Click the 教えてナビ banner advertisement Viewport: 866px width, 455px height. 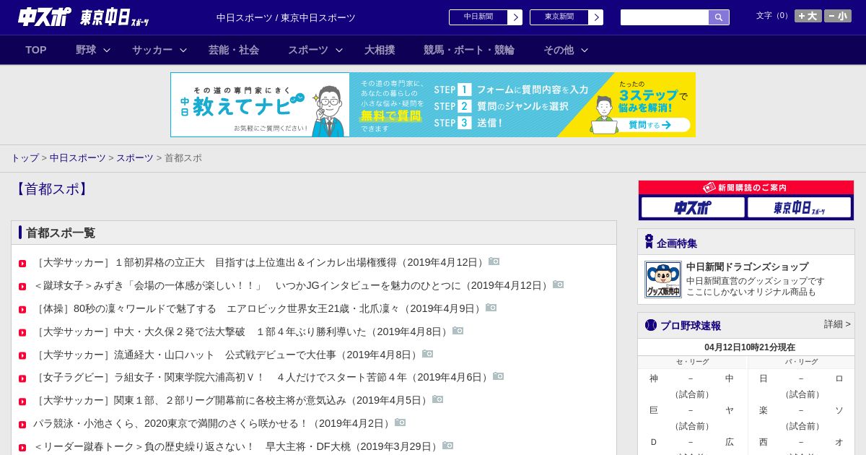(x=433, y=105)
